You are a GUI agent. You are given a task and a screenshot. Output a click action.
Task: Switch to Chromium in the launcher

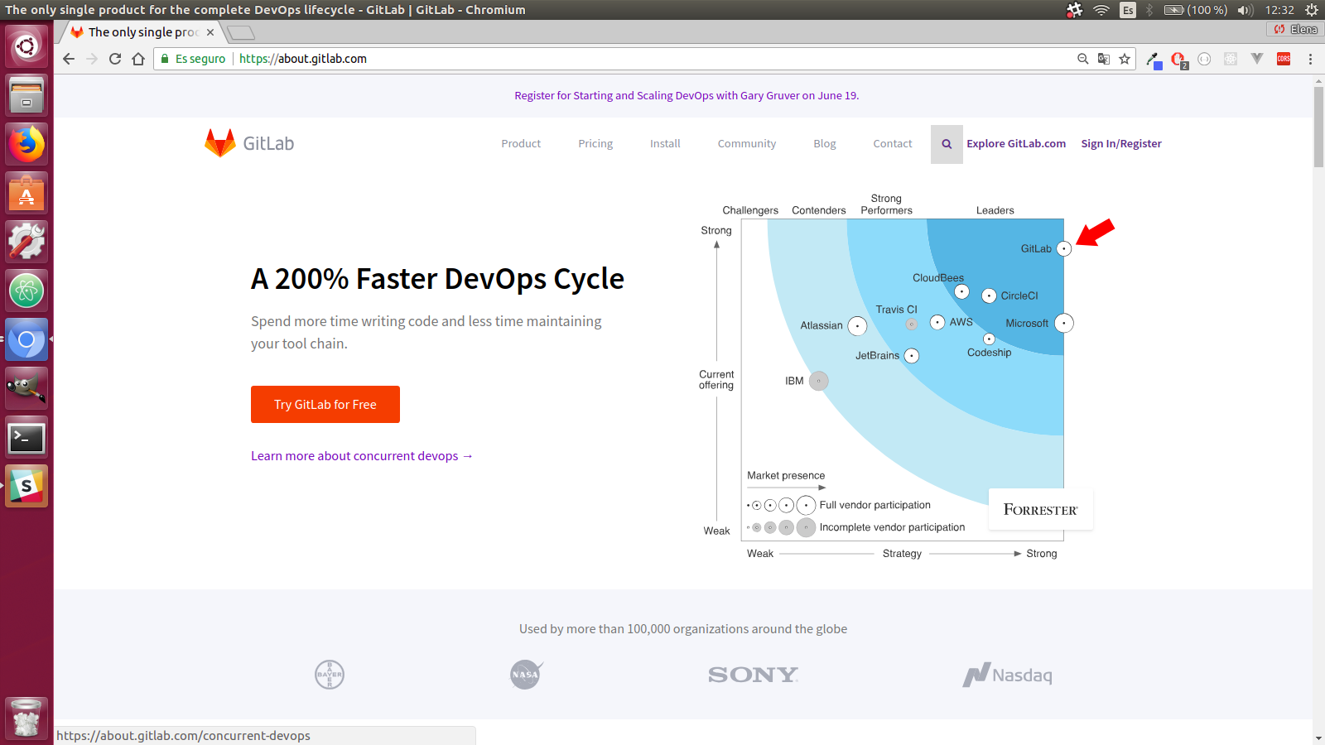tap(26, 339)
